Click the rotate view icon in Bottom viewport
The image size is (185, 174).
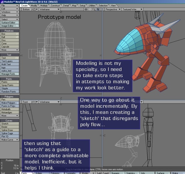point(90,9)
